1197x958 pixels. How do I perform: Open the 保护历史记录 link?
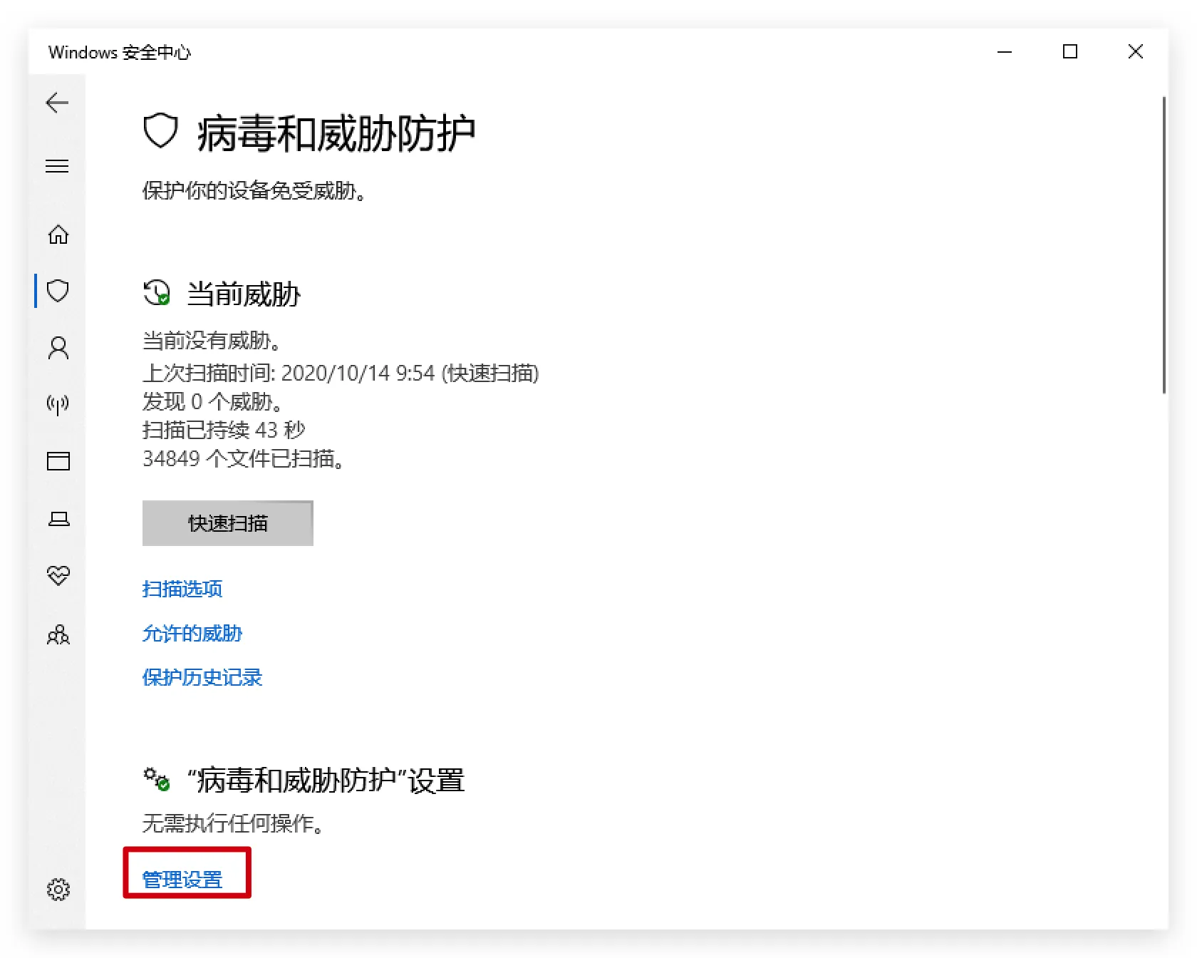[x=202, y=677]
